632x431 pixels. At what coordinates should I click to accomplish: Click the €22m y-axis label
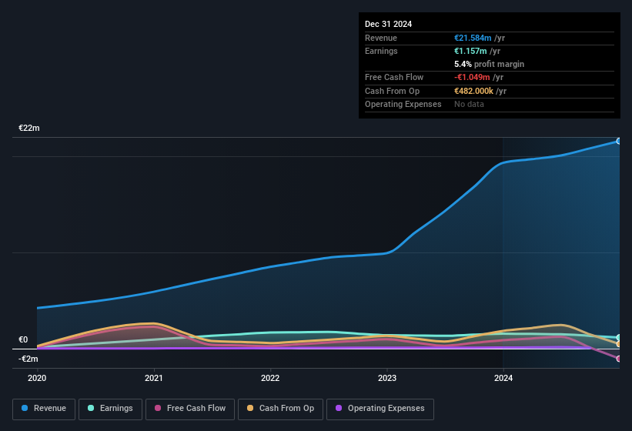pos(29,128)
